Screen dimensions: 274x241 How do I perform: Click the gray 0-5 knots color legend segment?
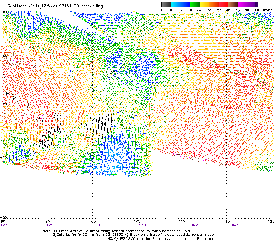[166, 4]
